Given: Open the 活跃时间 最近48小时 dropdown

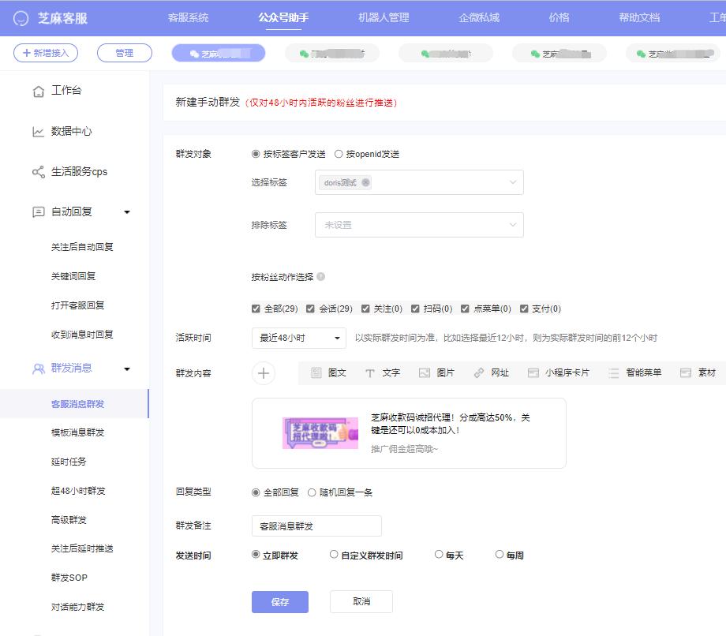Looking at the screenshot, I should click(x=298, y=337).
